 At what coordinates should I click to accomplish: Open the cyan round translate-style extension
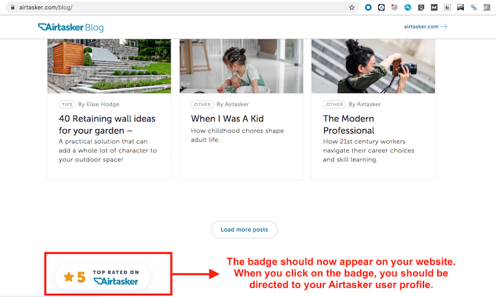[408, 7]
